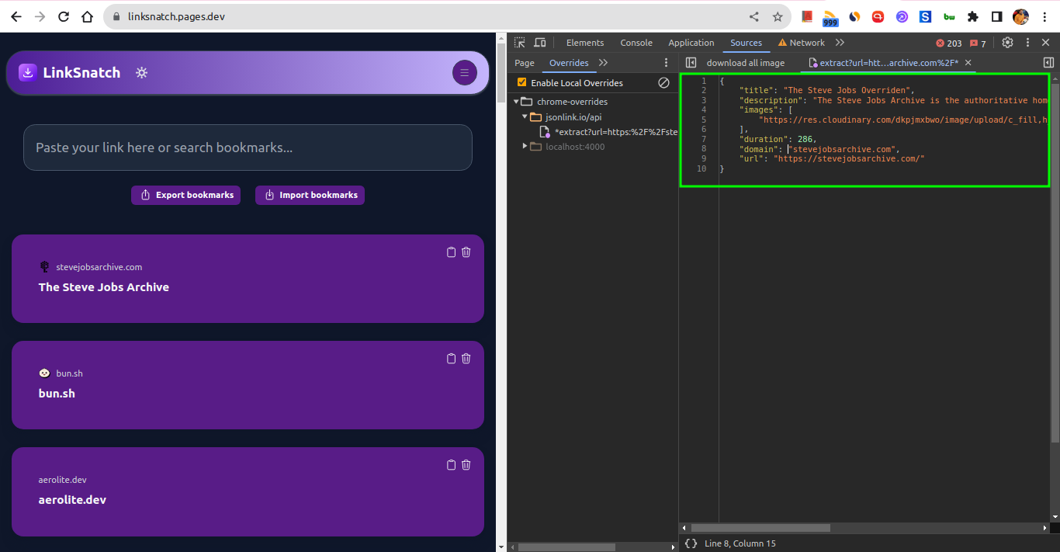This screenshot has width=1060, height=552.
Task: Toggle DevTools device toolbar
Action: coord(540,43)
